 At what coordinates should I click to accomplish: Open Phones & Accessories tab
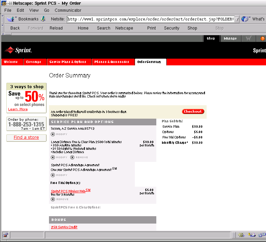[x=113, y=62]
